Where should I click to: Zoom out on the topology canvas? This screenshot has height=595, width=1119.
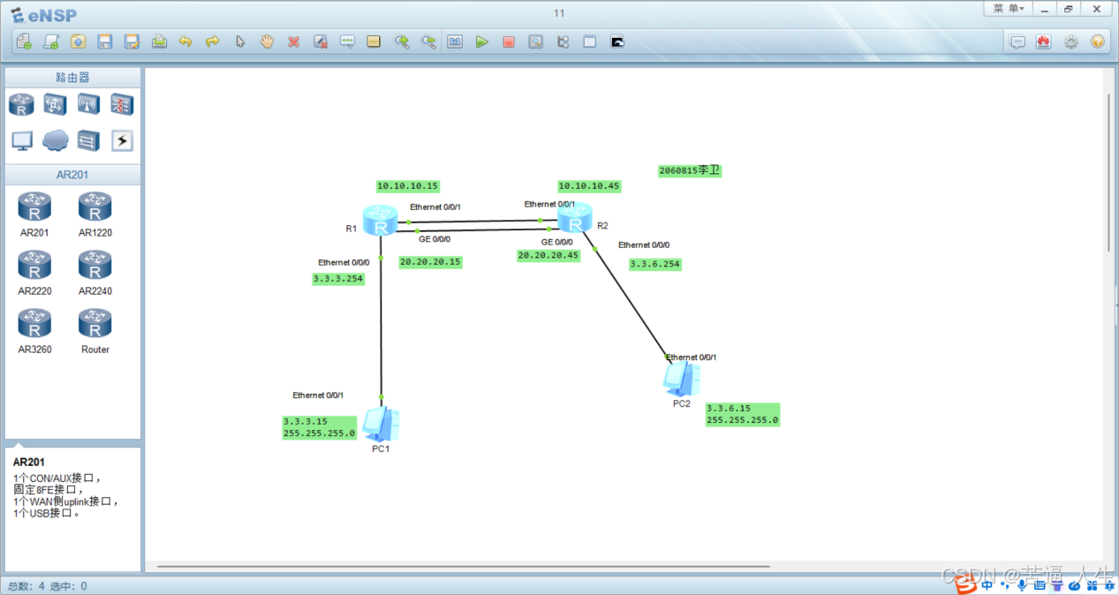coord(429,41)
